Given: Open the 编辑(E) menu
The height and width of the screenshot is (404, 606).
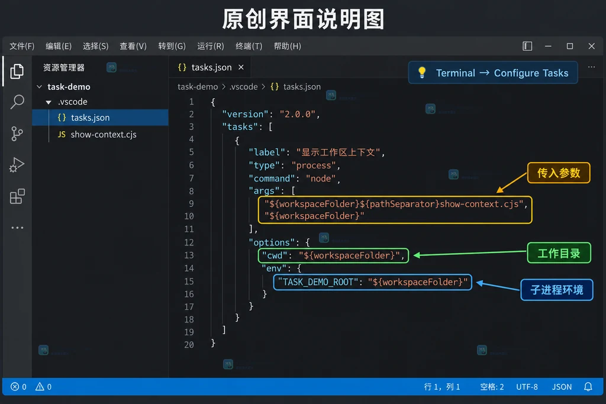Looking at the screenshot, I should pos(59,46).
